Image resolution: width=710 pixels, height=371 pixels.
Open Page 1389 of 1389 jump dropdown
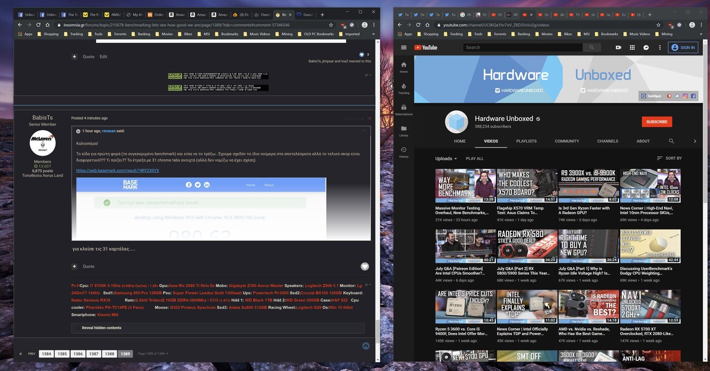[x=153, y=353]
